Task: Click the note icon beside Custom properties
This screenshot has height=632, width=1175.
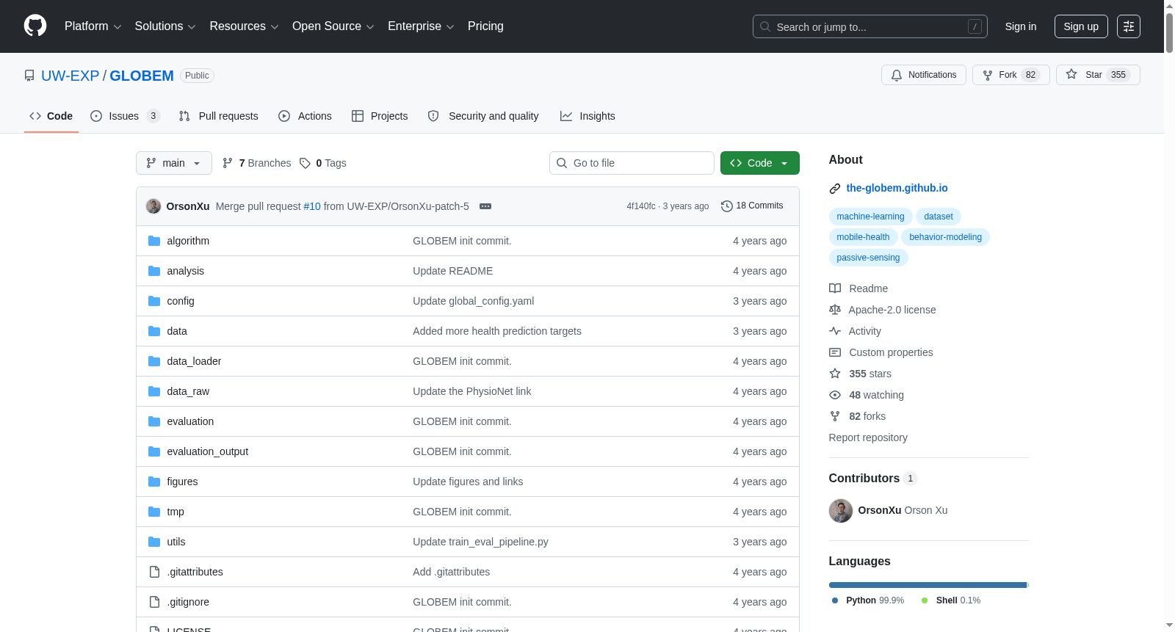Action: pos(835,352)
